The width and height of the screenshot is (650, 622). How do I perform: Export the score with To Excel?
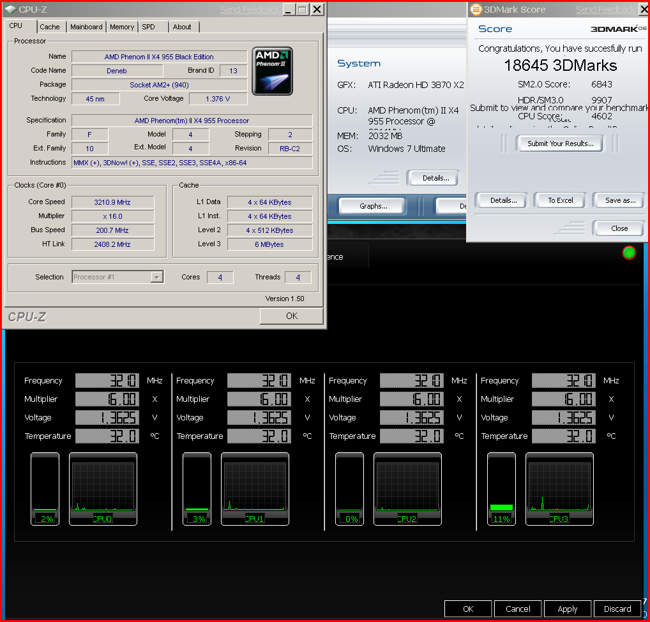[x=561, y=200]
